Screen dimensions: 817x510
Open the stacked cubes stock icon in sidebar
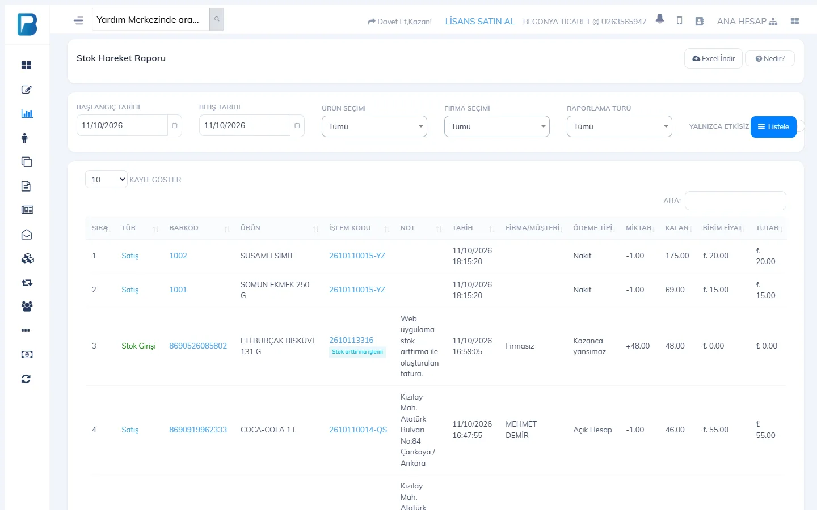click(27, 258)
